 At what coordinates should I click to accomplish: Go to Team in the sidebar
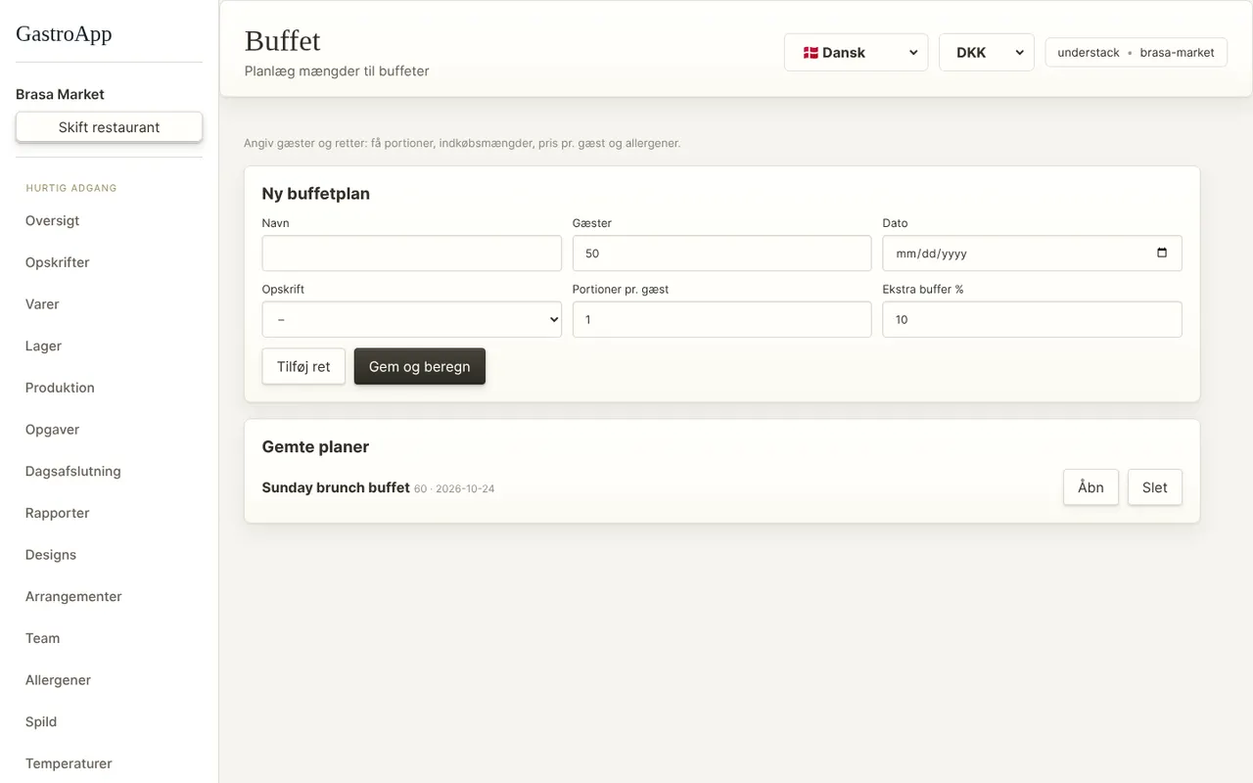(x=43, y=638)
